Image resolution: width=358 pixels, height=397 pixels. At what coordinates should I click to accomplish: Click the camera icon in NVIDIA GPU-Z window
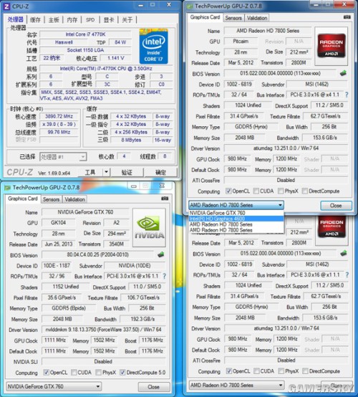click(165, 198)
